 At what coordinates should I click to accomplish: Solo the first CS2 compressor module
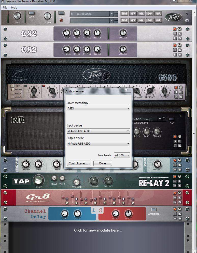click(179, 38)
